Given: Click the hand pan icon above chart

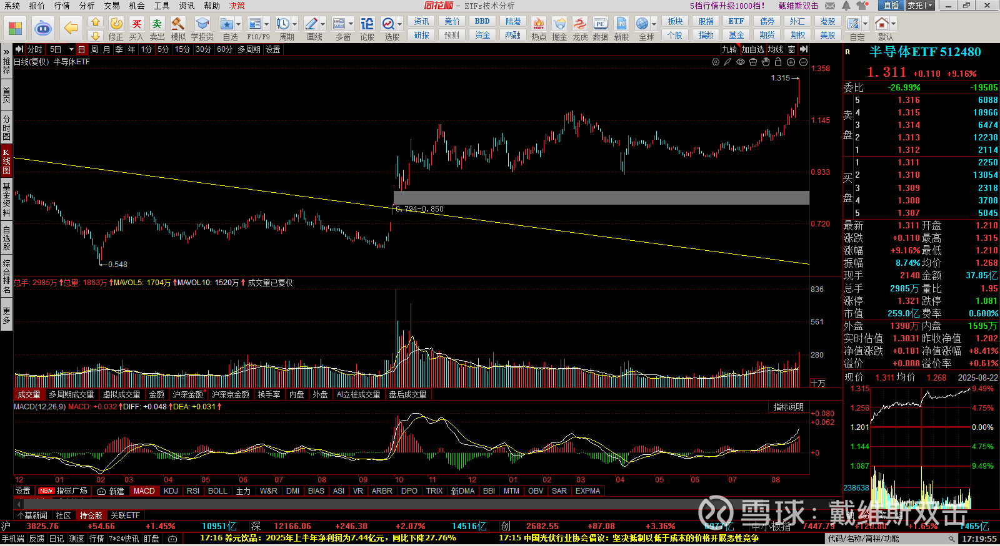Looking at the screenshot, I should [x=766, y=62].
